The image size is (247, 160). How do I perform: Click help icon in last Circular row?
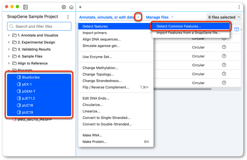(224, 83)
